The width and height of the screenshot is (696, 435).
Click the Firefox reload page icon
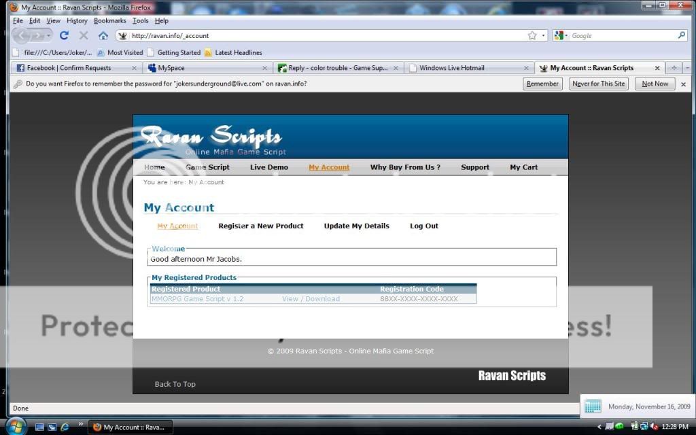pyautogui.click(x=65, y=35)
